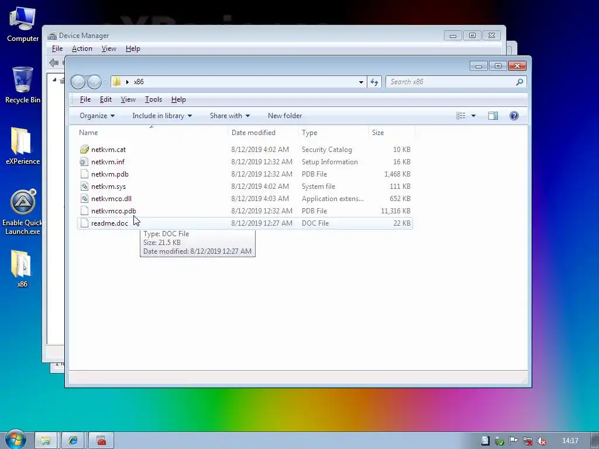Click the folder icon in address bar

117,82
